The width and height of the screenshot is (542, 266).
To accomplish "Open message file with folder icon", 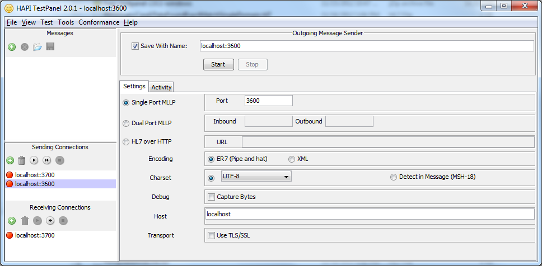I will pyautogui.click(x=38, y=47).
